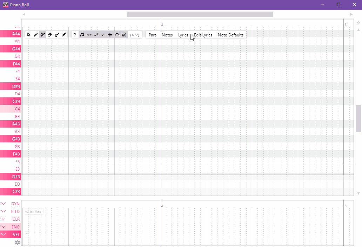Play the E4 piano key
362x247 pixels.
click(11, 78)
